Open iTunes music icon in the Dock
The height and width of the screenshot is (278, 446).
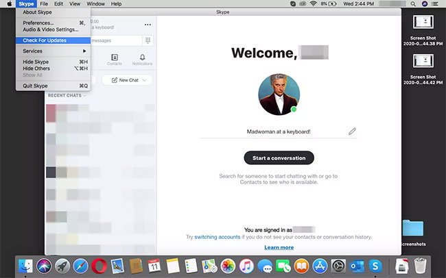pos(246,266)
